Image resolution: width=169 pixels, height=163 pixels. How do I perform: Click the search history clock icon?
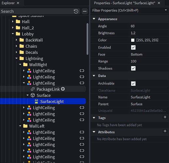76,11
